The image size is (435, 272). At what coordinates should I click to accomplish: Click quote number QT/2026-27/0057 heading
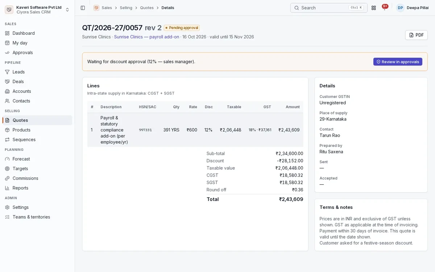112,28
